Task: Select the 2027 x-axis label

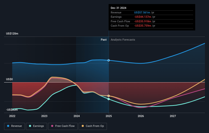Action: 173,116
